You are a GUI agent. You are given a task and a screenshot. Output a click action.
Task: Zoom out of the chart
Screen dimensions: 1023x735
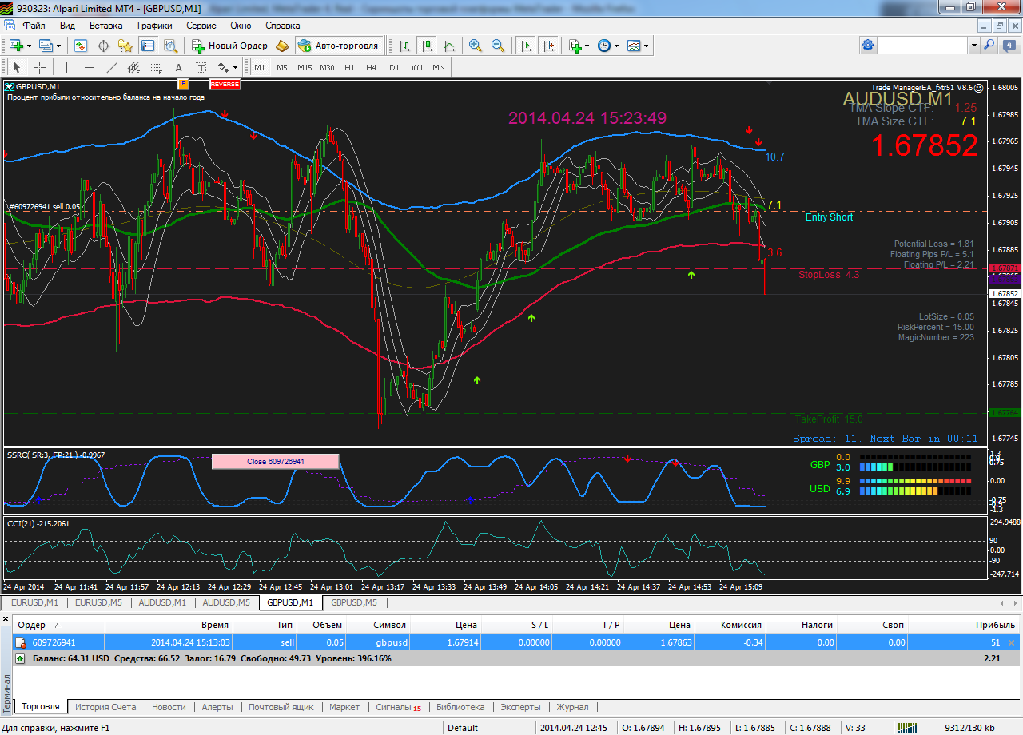pos(498,46)
